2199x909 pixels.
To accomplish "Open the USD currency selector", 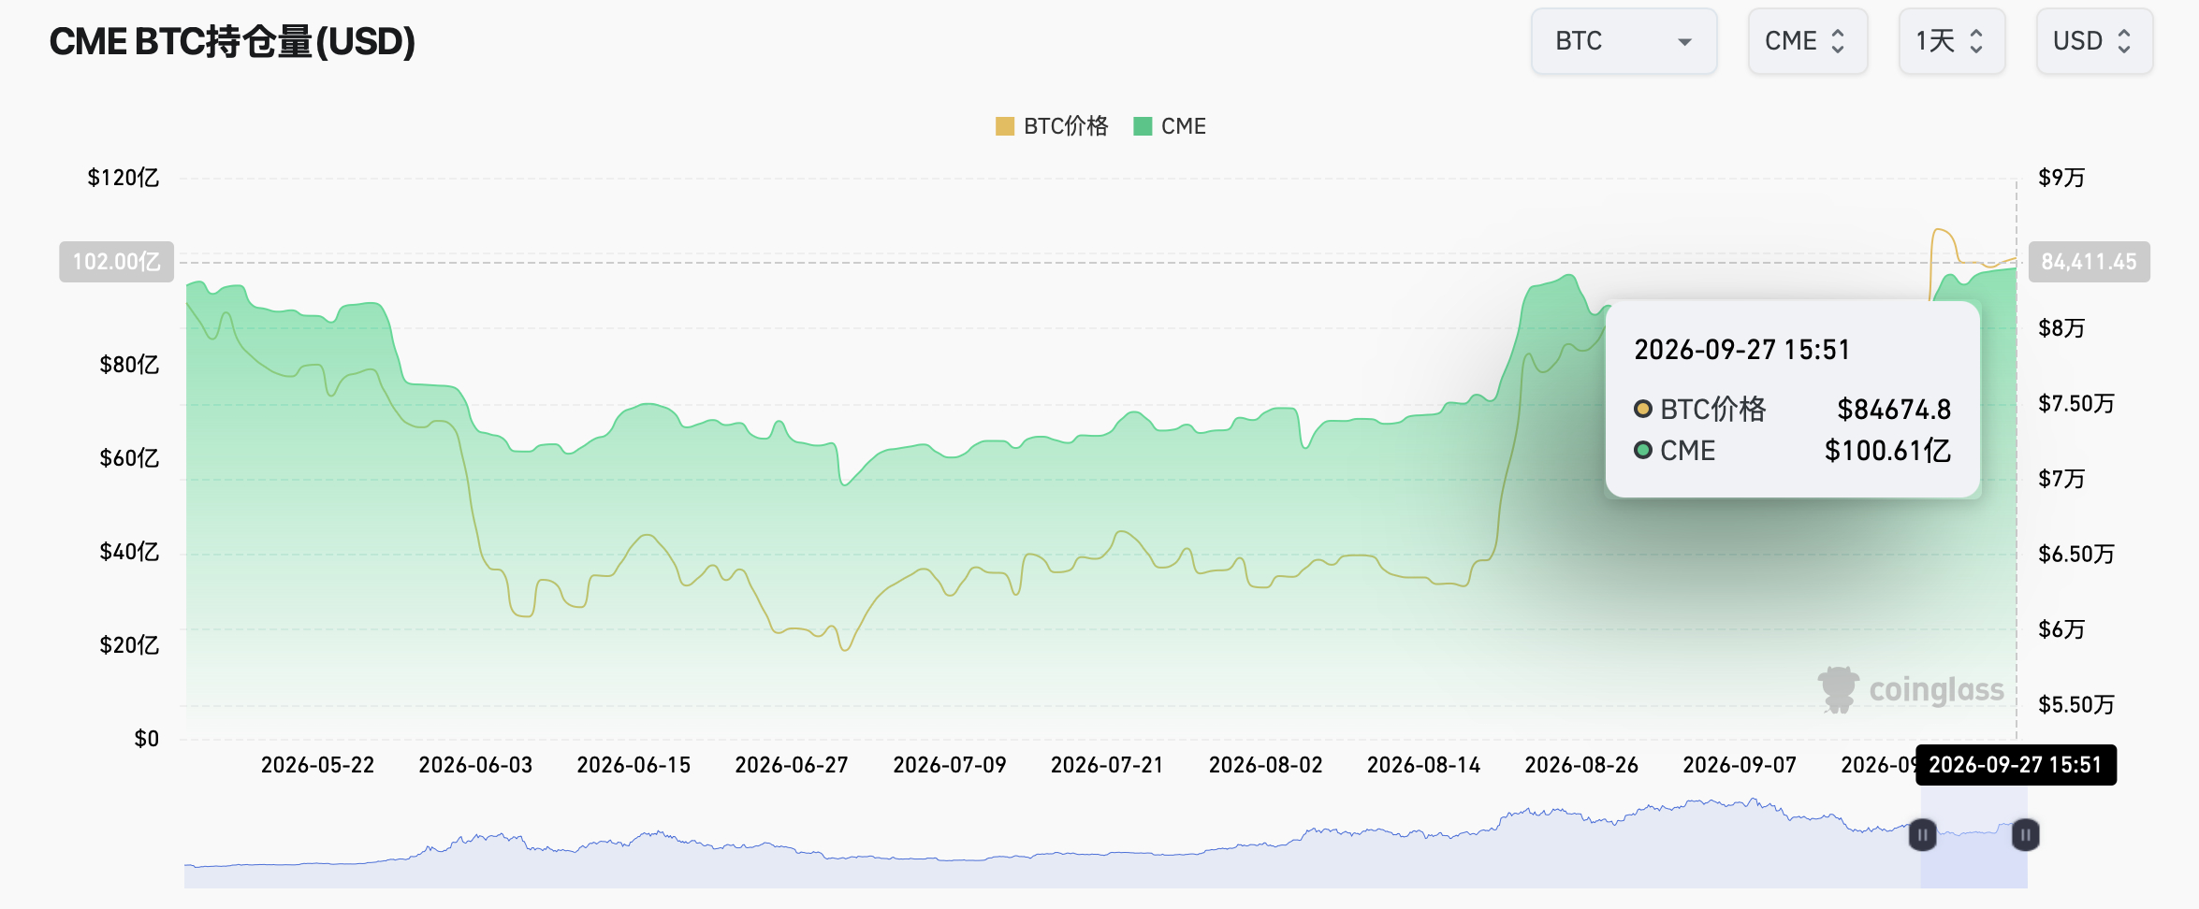I will pos(2094,41).
